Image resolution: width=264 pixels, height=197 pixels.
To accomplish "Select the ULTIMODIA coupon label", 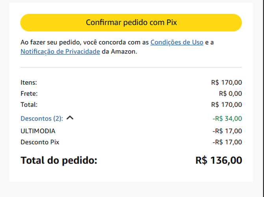I will [x=38, y=131].
